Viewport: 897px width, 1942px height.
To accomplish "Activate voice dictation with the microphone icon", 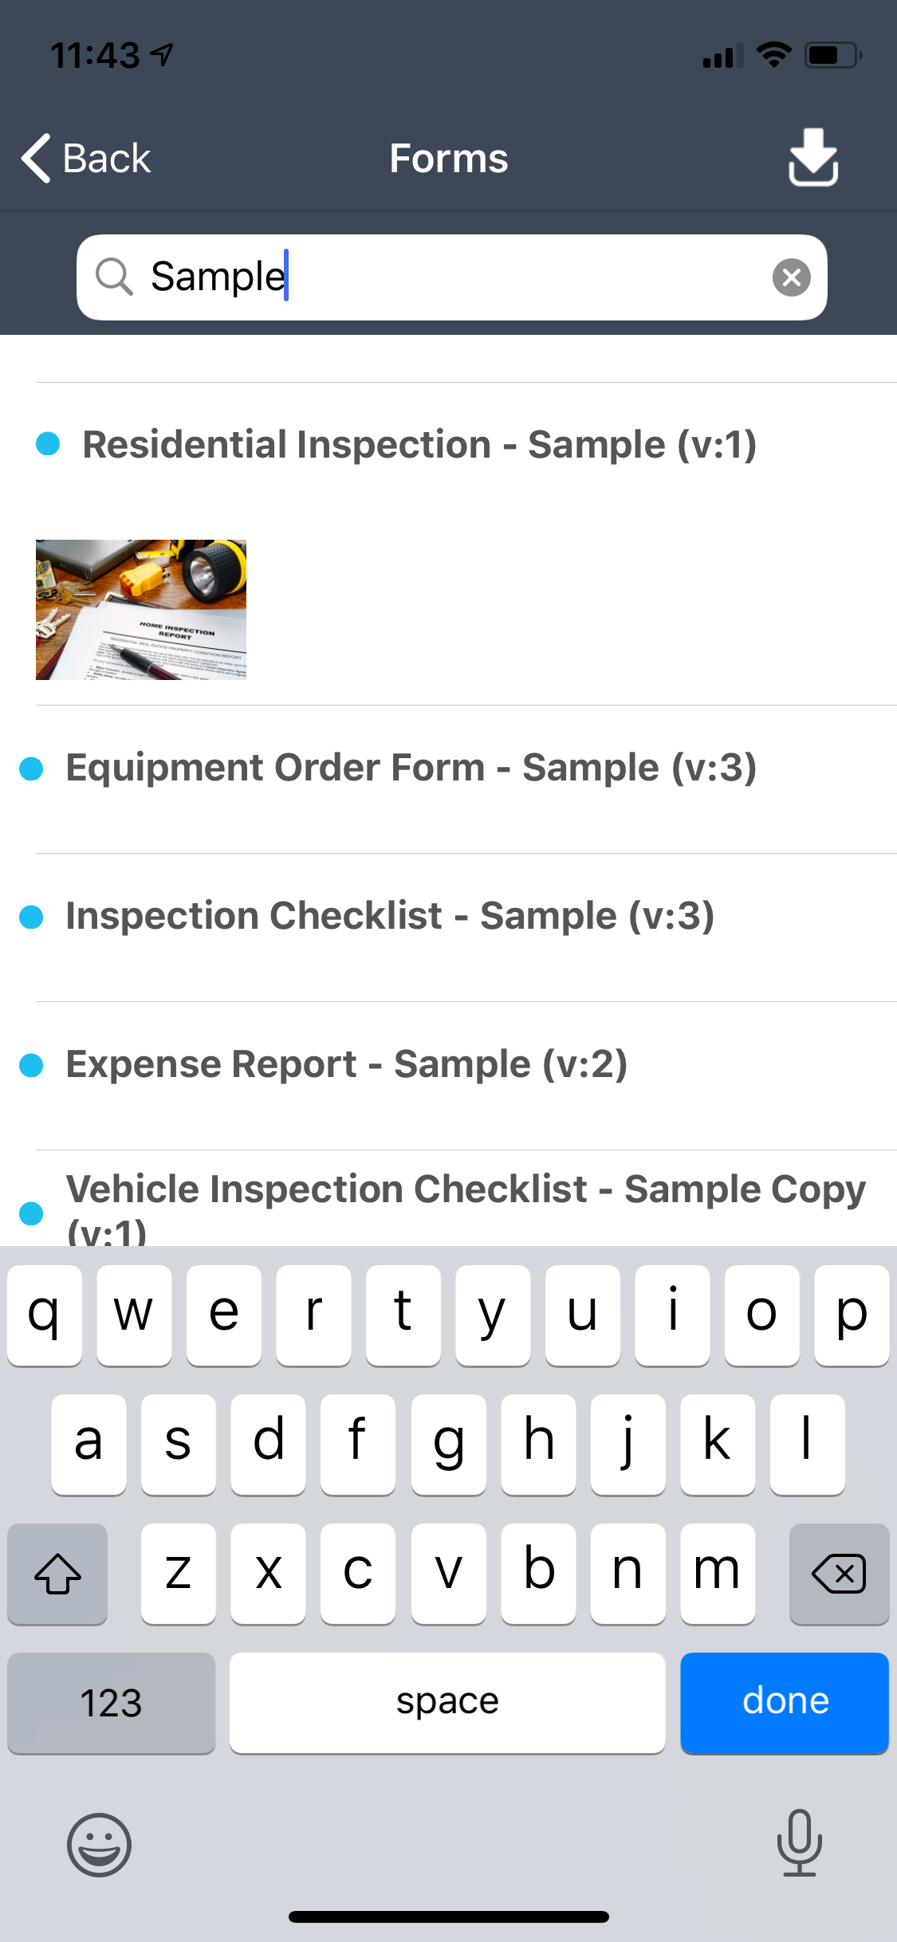I will 800,1844.
